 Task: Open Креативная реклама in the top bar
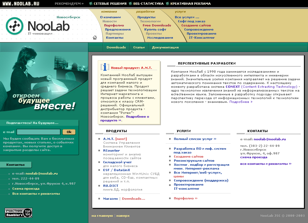click(190, 3)
